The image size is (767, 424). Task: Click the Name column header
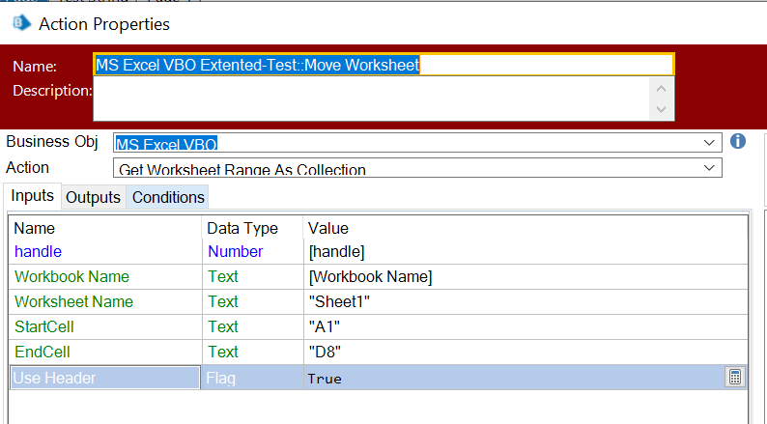pyautogui.click(x=34, y=228)
